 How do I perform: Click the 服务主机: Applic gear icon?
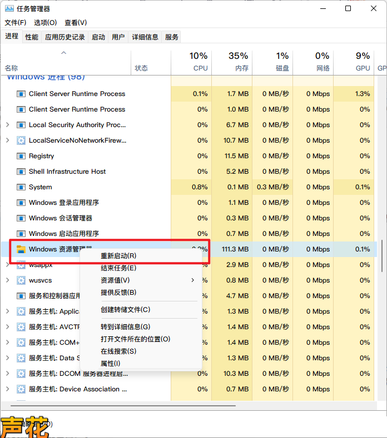point(21,311)
